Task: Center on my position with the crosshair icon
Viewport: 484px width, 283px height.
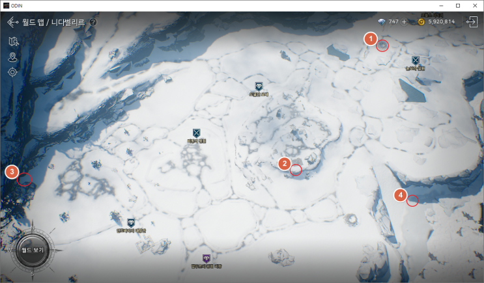Action: click(x=12, y=72)
